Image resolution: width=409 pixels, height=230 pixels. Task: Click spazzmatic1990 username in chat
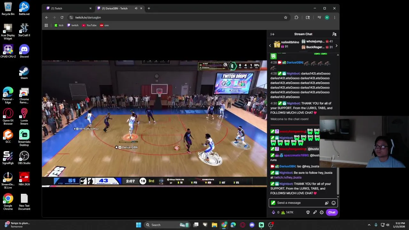296,155
